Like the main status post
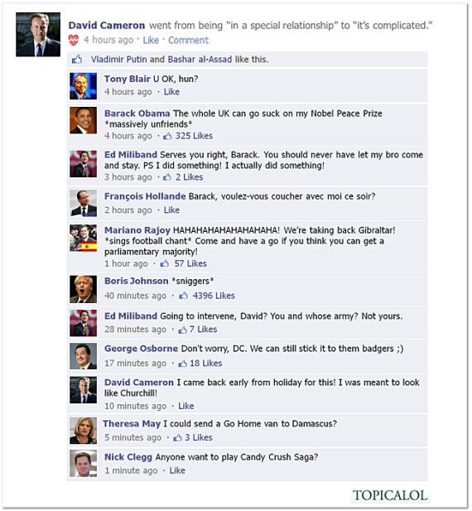The width and height of the screenshot is (472, 511). tap(151, 41)
